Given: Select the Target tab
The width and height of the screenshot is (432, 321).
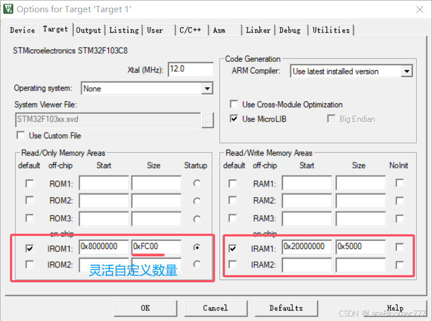Looking at the screenshot, I should 55,29.
